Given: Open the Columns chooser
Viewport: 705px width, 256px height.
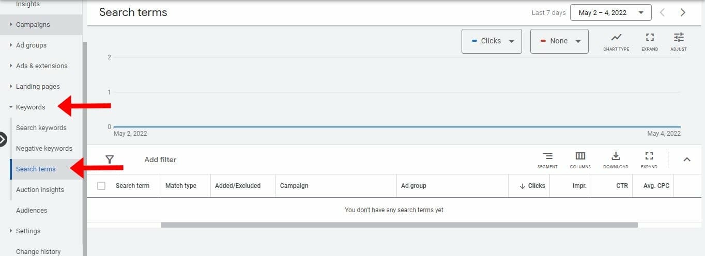Looking at the screenshot, I should tap(580, 160).
